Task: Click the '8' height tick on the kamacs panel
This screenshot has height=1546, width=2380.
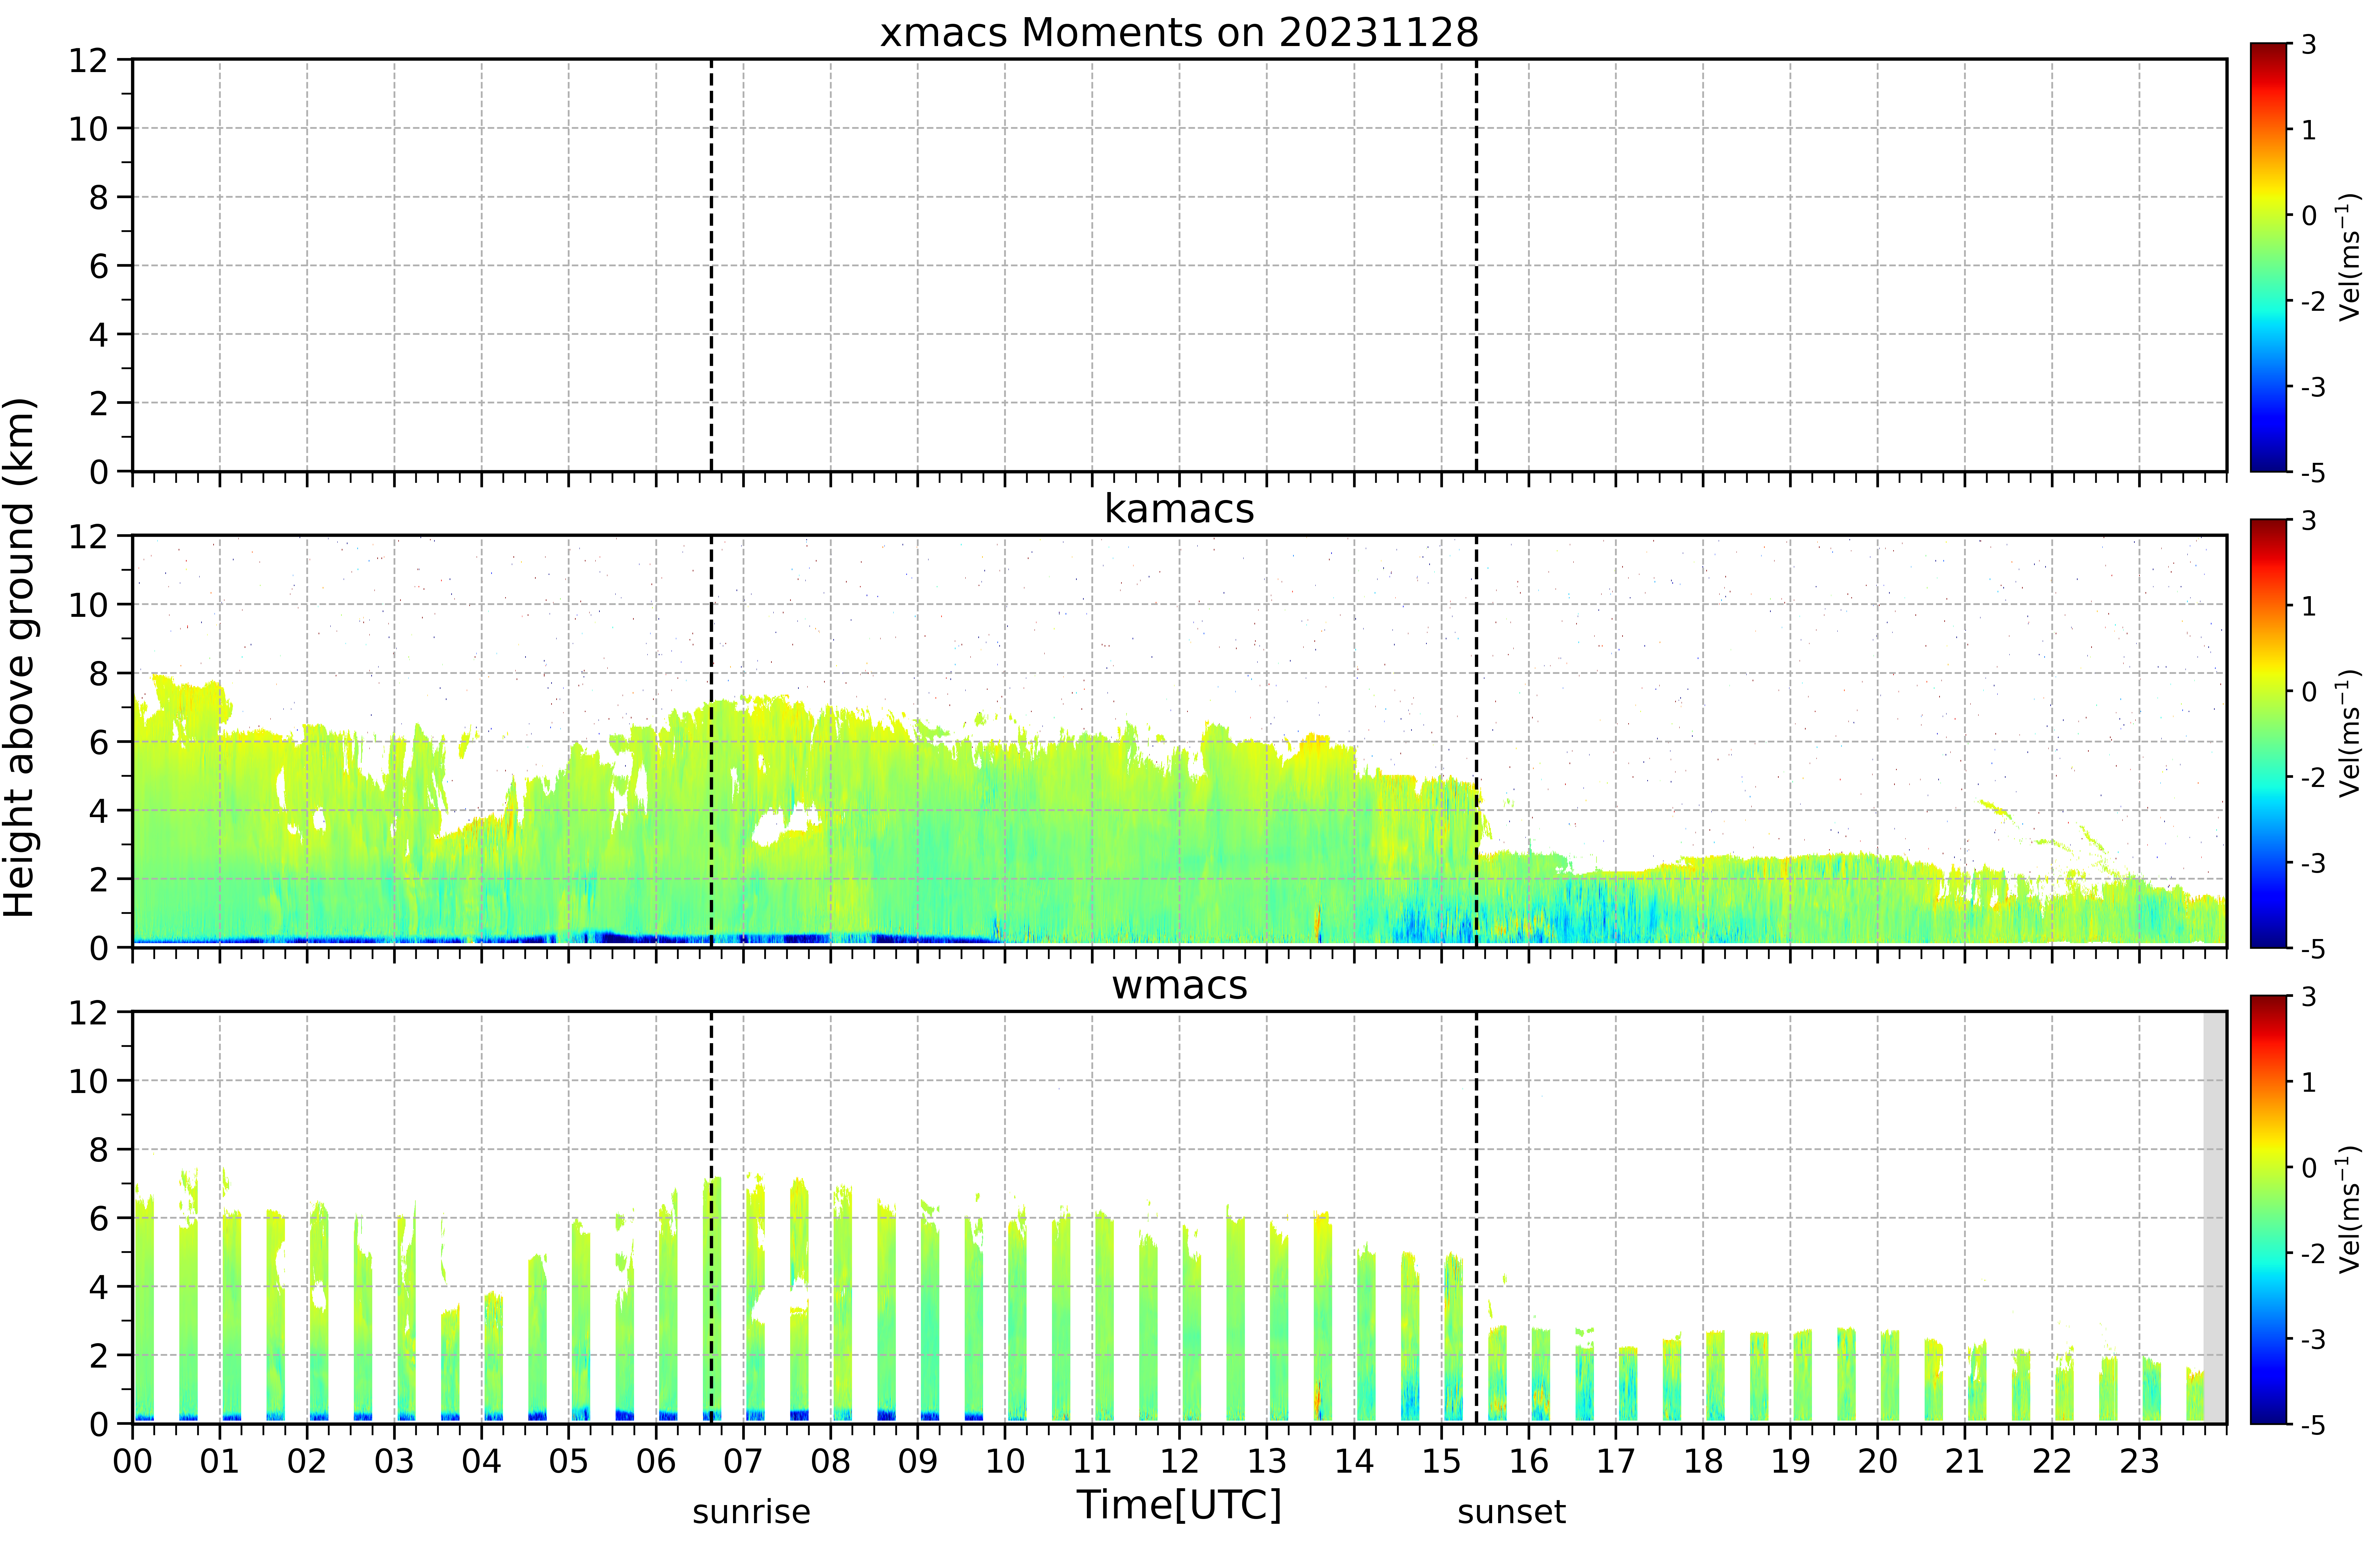Action: [x=98, y=673]
